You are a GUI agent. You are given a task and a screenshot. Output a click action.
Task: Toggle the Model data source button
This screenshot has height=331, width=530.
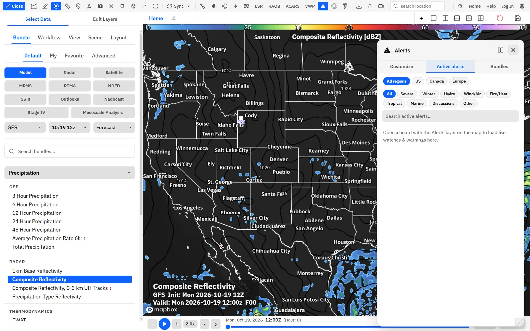[x=26, y=72]
